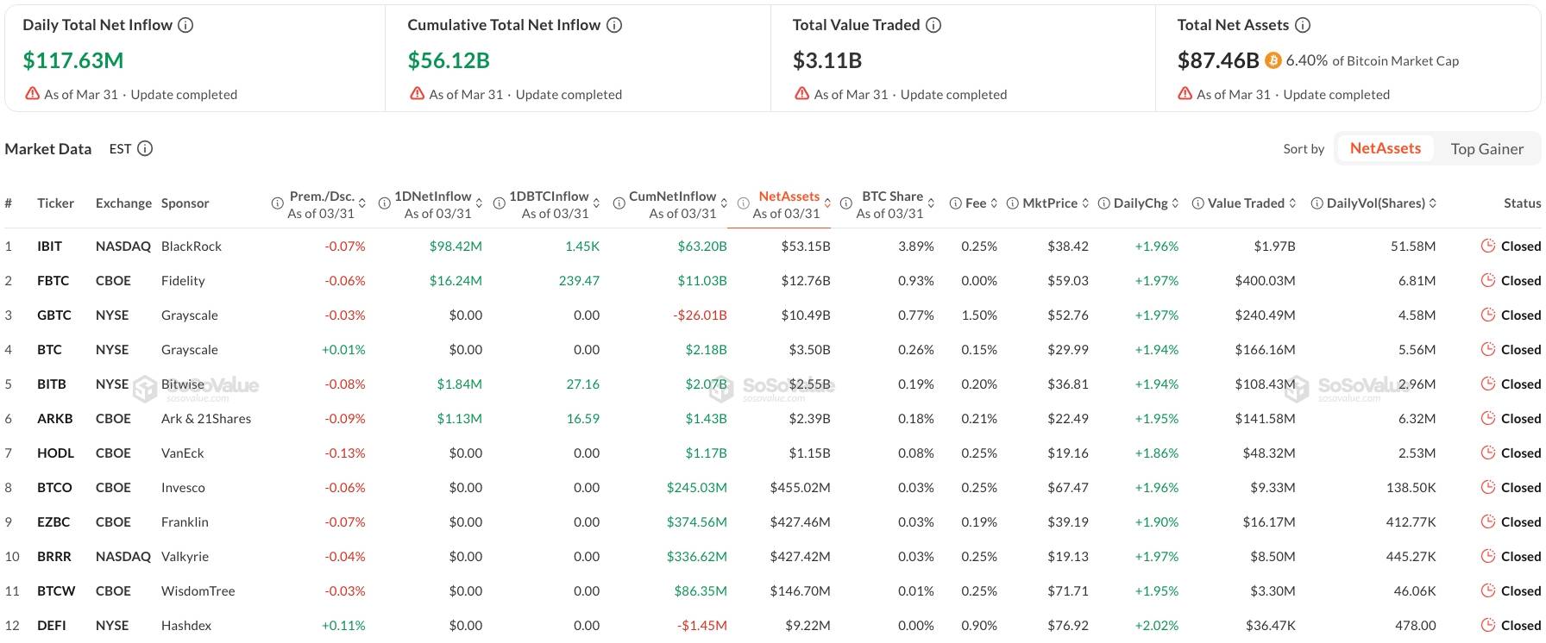Sort table by DailyChg arrows
This screenshot has height=643, width=1546.
(x=1175, y=203)
